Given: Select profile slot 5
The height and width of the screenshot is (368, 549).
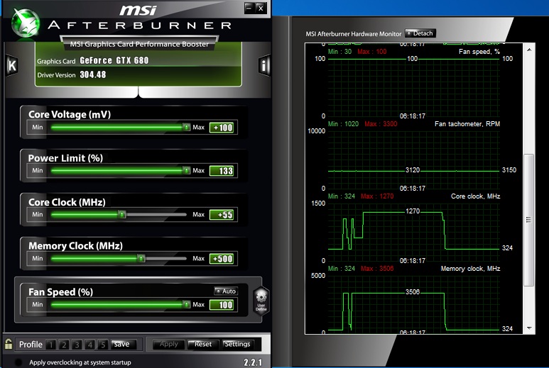Looking at the screenshot, I should 103,345.
